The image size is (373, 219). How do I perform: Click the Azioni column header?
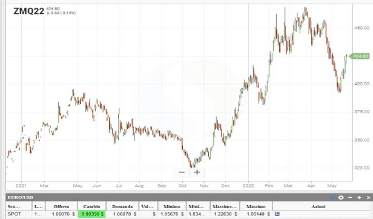[319, 206]
